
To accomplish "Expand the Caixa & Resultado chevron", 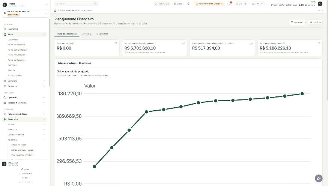I will pyautogui.click(x=44, y=135).
